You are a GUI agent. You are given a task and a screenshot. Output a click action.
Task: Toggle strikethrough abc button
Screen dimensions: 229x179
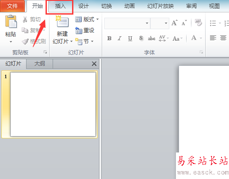[152, 38]
